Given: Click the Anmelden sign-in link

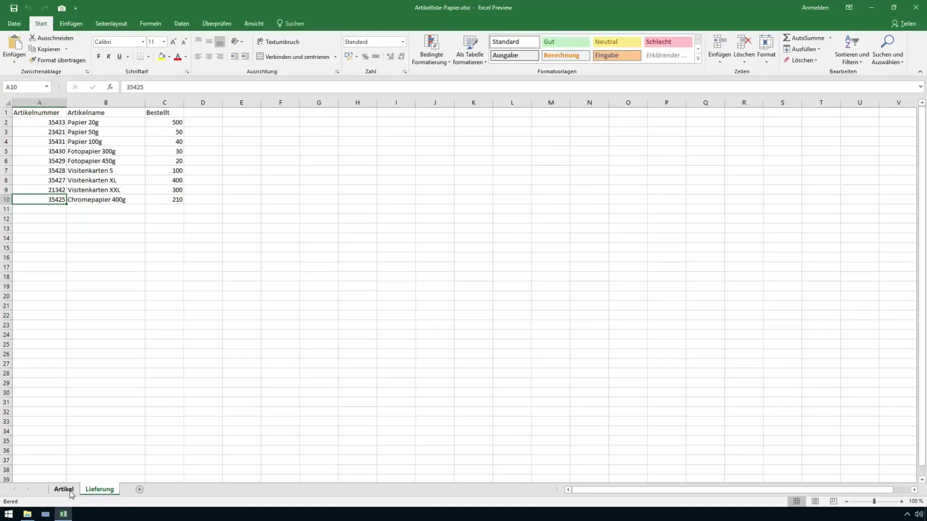Looking at the screenshot, I should coord(815,8).
